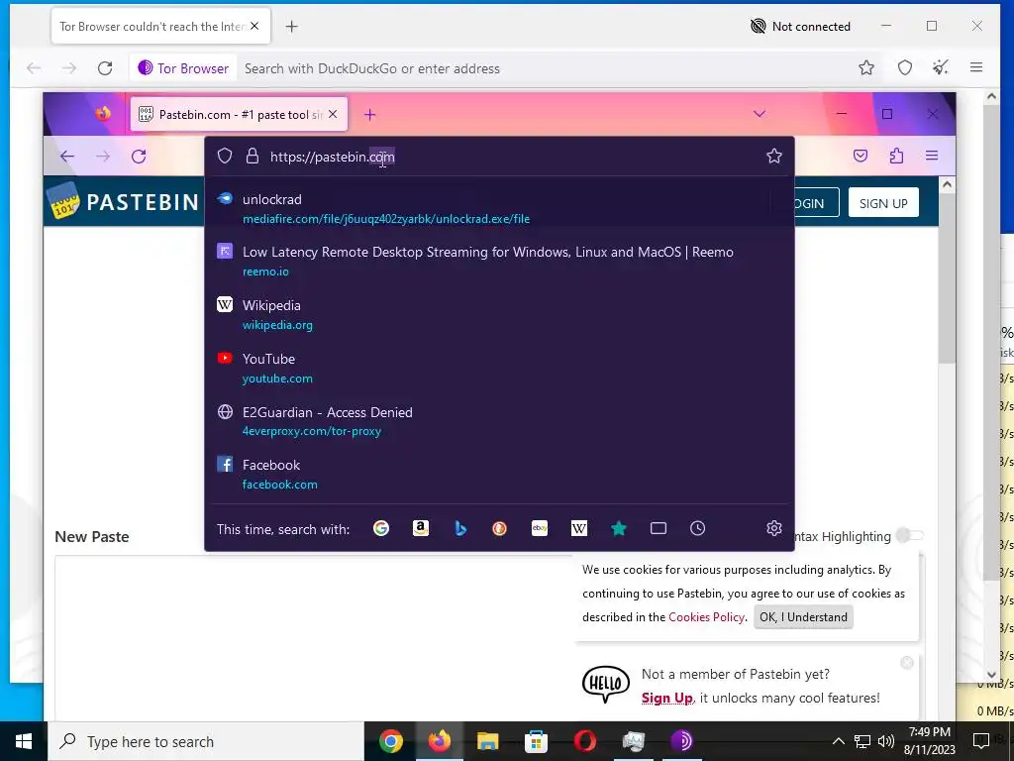
Task: Open new Firefox tab with plus
Action: click(x=370, y=115)
